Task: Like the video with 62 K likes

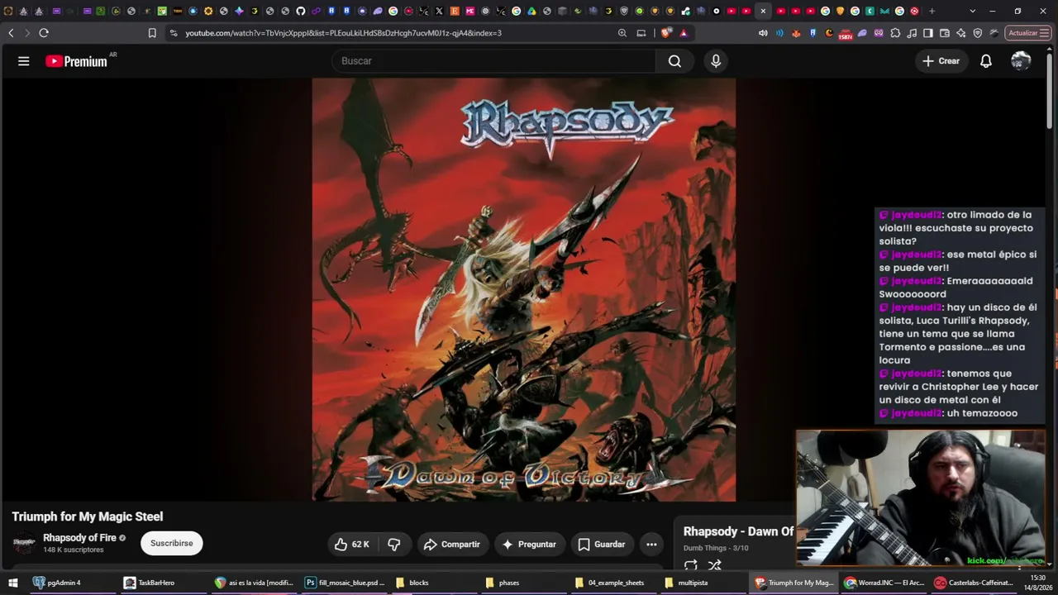Action: point(351,545)
